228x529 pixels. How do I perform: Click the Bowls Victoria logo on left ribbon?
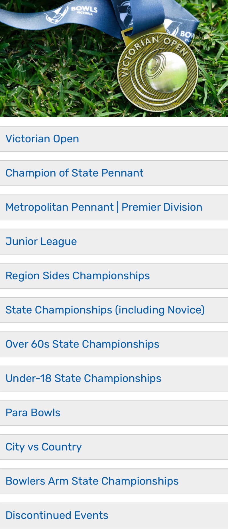tap(71, 13)
